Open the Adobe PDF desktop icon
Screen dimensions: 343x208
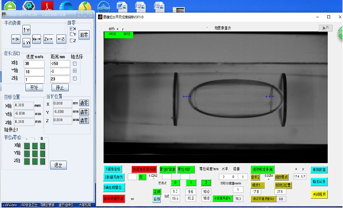click(48, 5)
